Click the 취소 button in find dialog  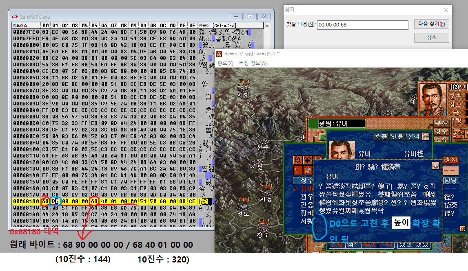click(431, 37)
